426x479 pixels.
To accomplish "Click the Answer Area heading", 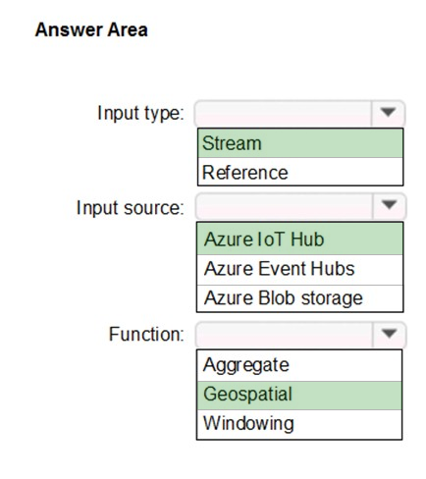I will coord(91,29).
